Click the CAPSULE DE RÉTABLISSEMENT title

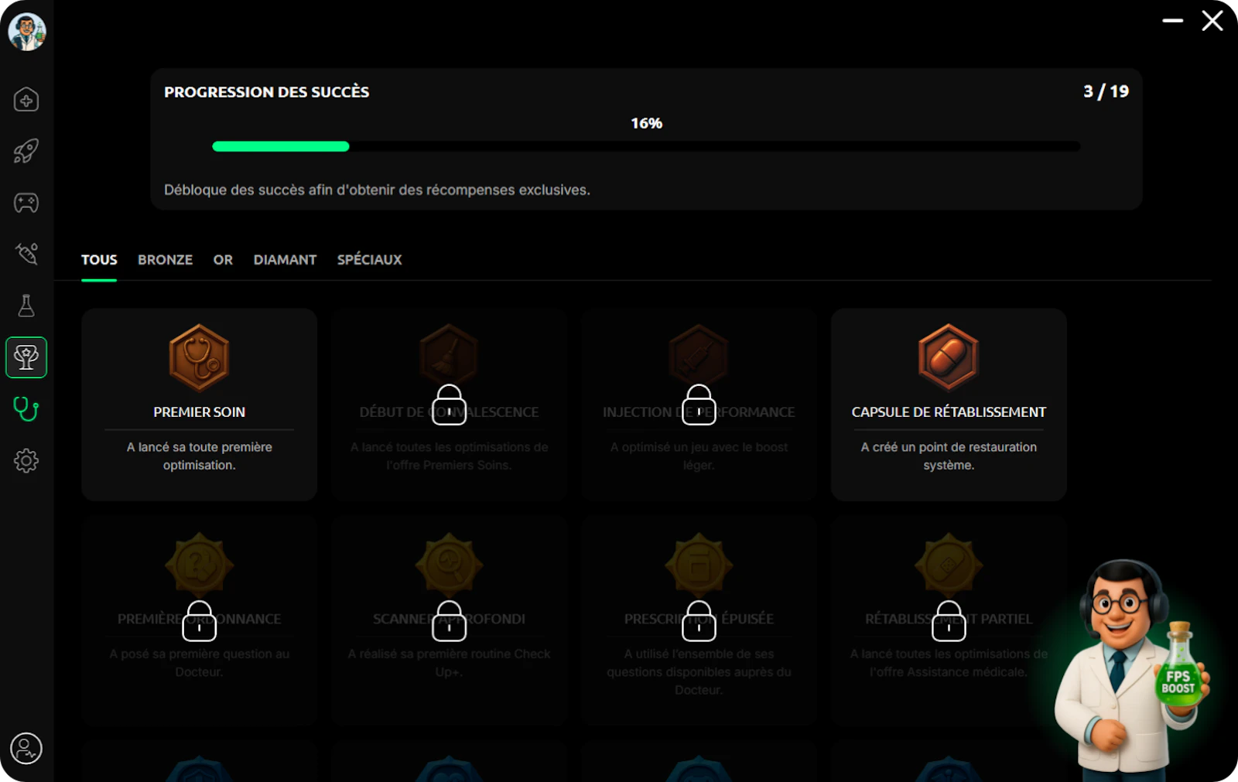[x=949, y=412]
